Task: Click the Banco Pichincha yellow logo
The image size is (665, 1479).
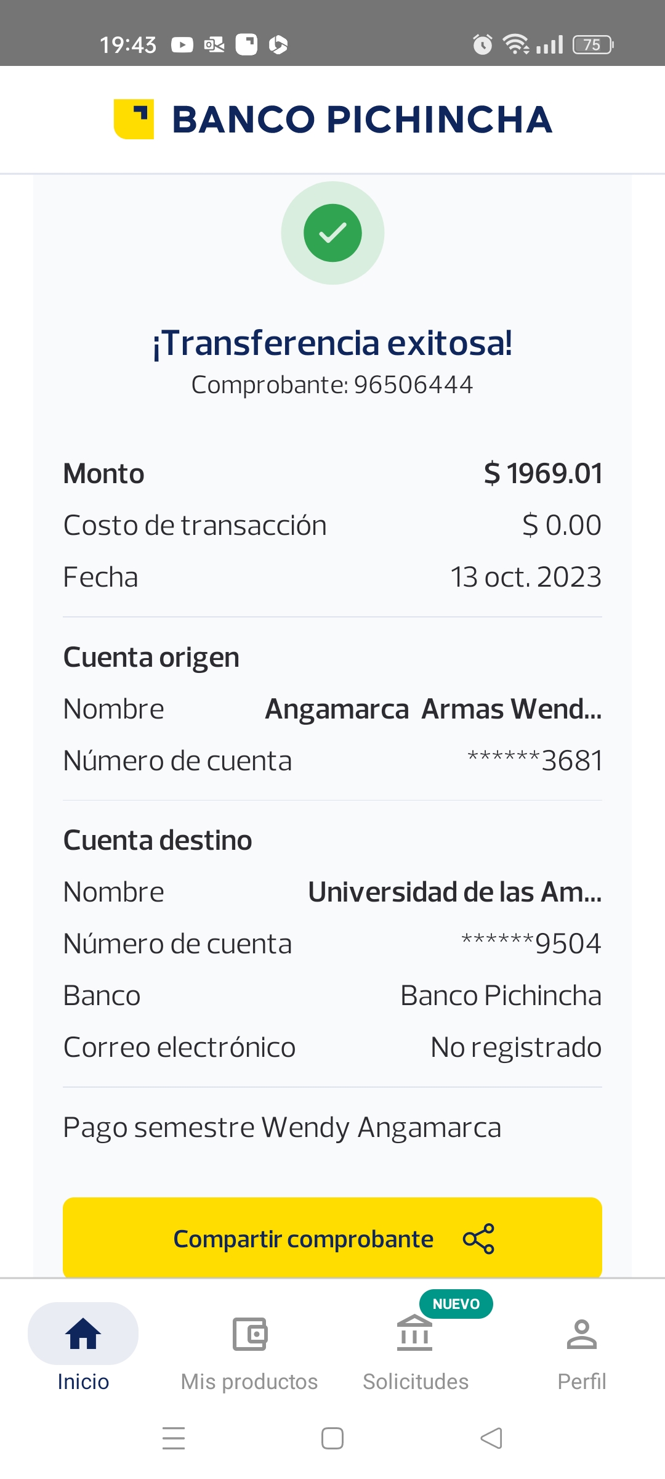Action: (x=134, y=119)
